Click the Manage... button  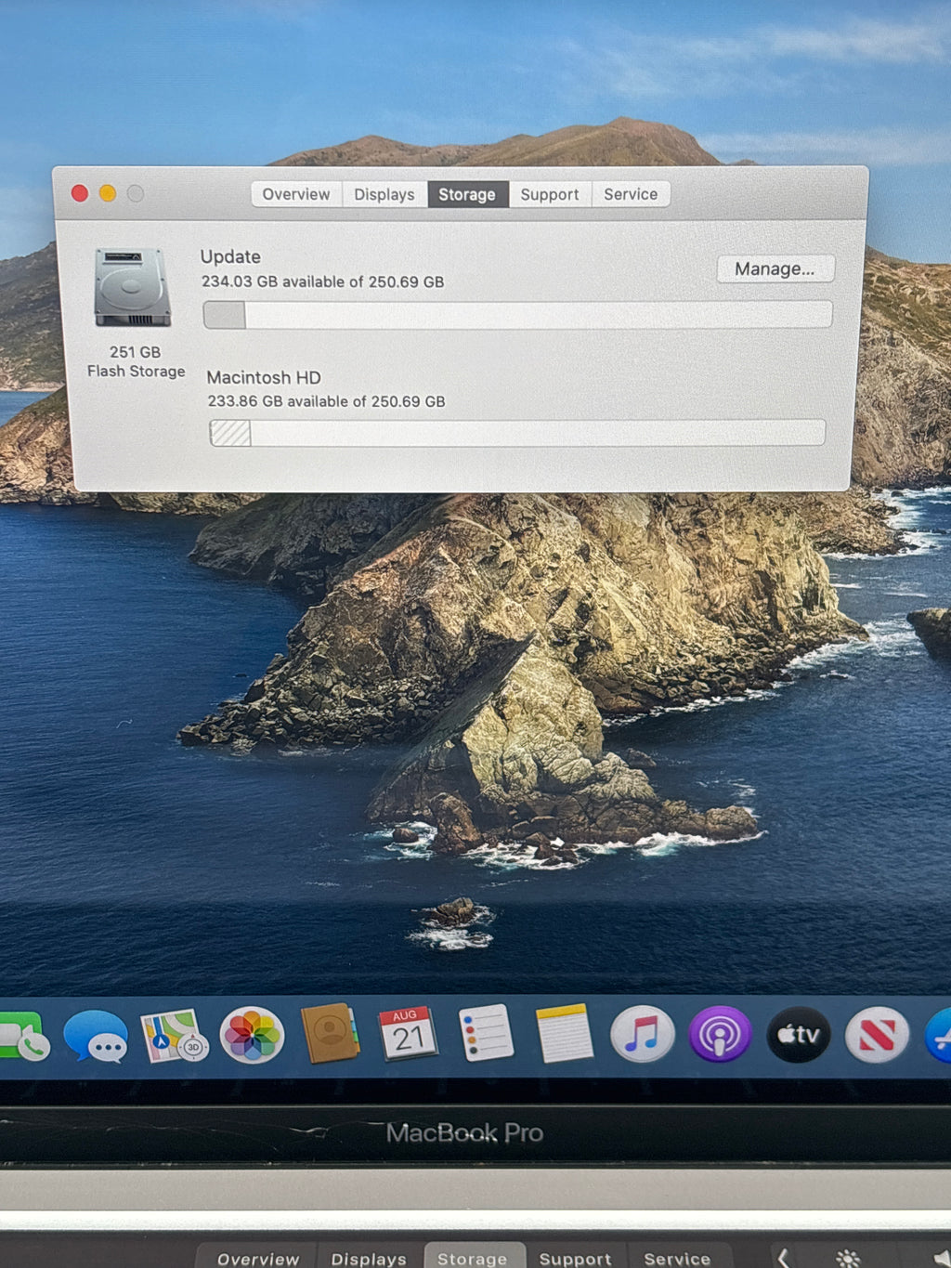click(775, 268)
